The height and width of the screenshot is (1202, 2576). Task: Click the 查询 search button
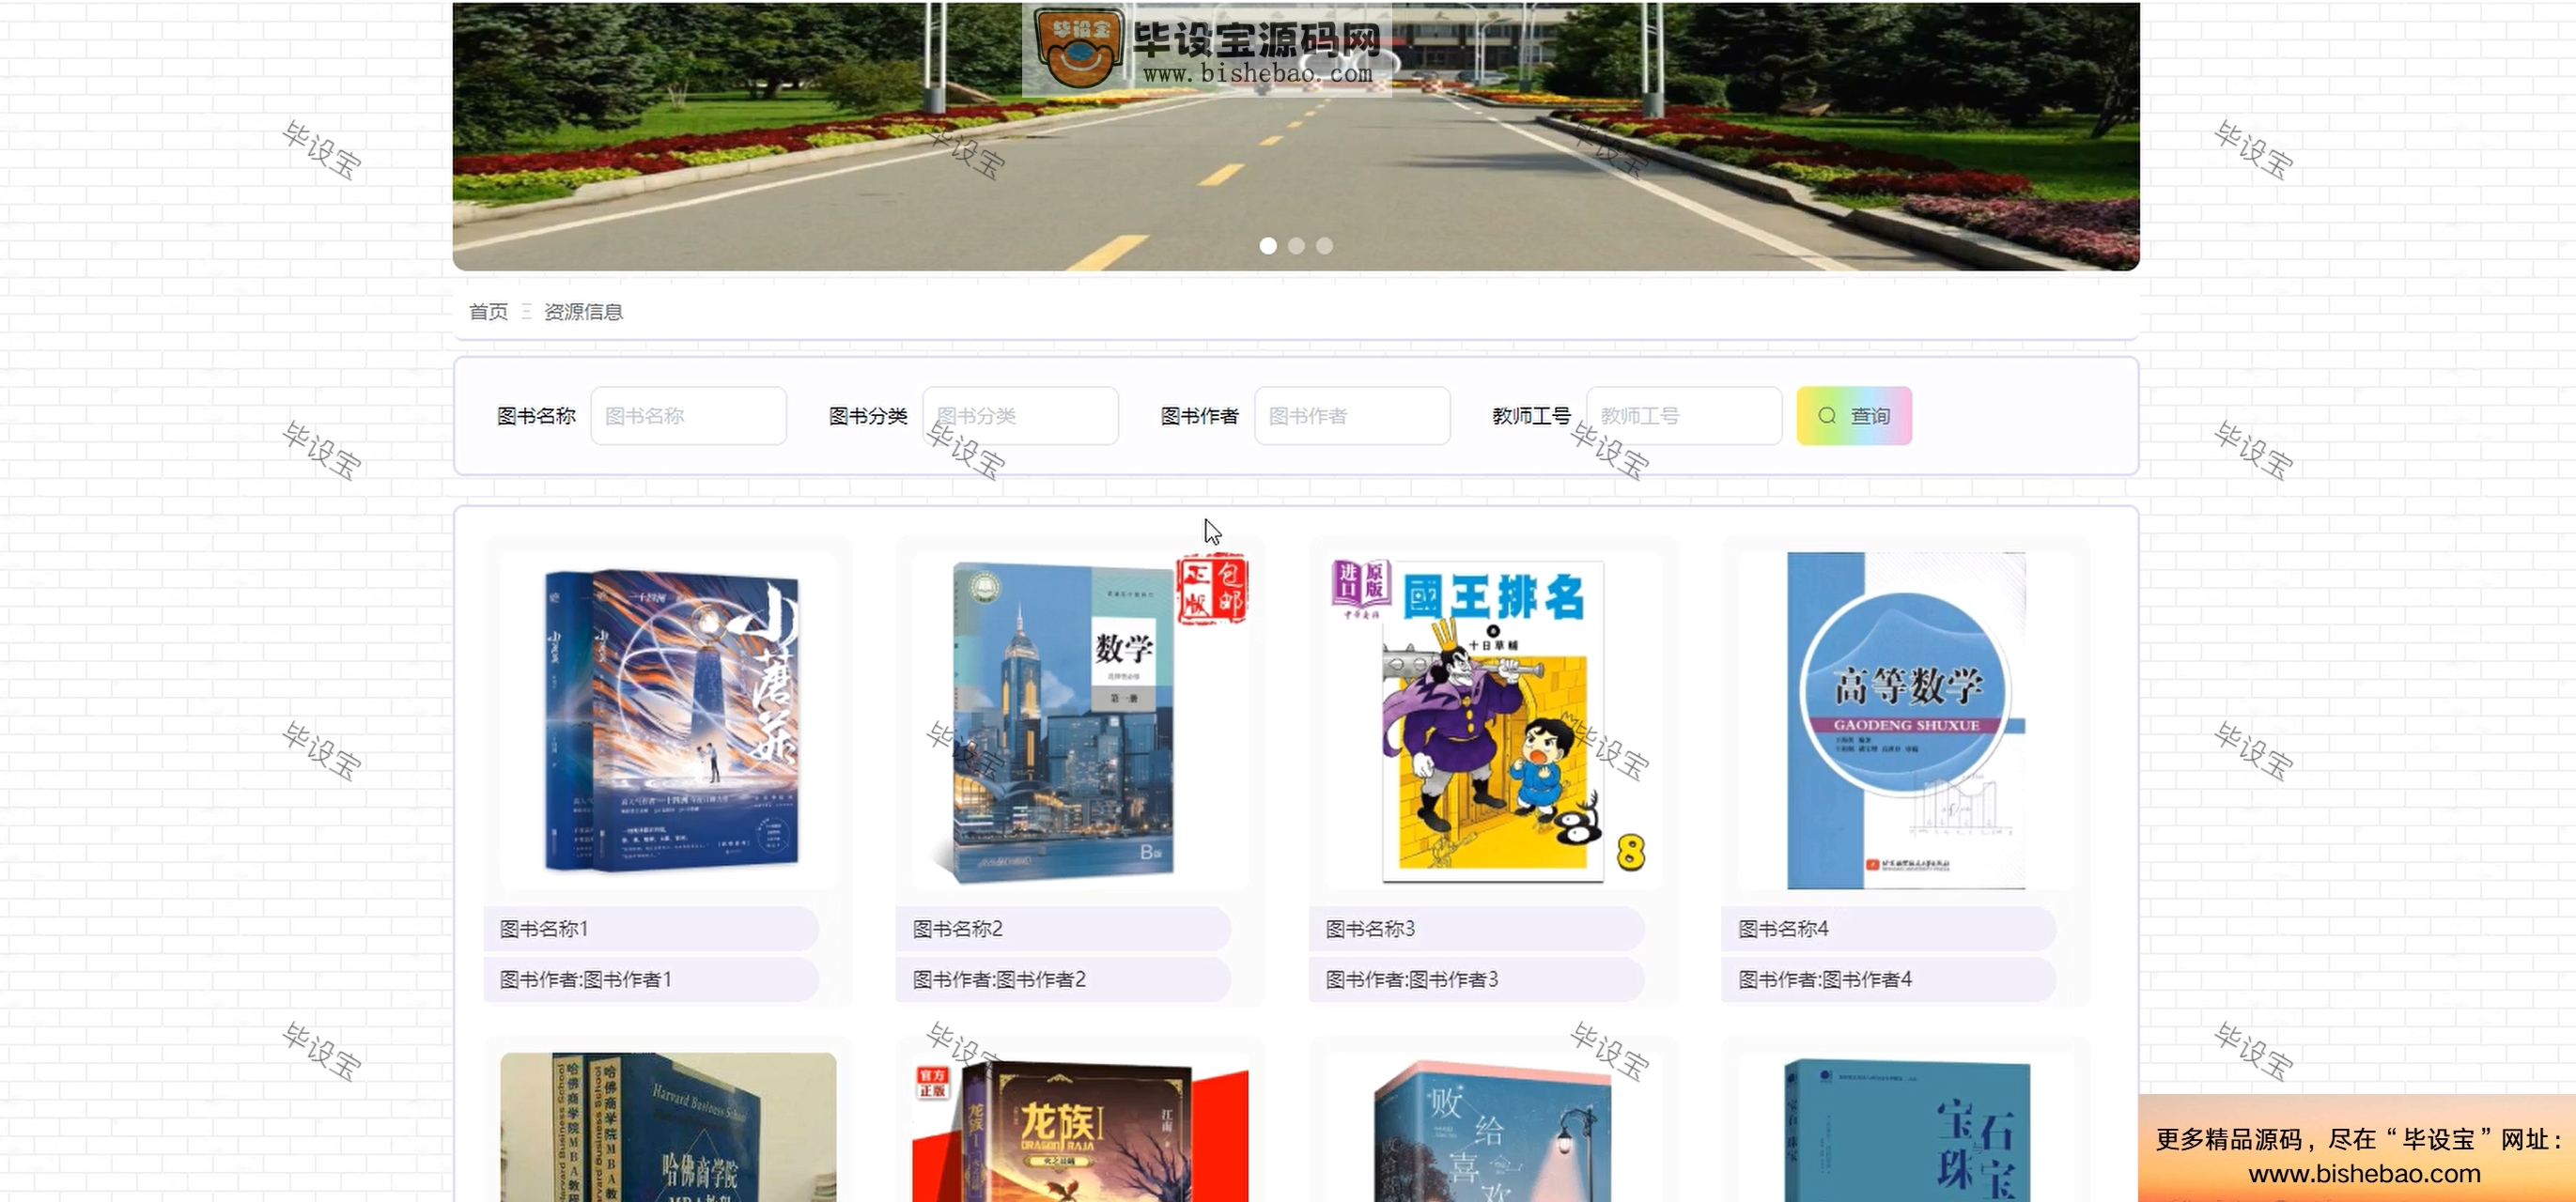[1853, 416]
